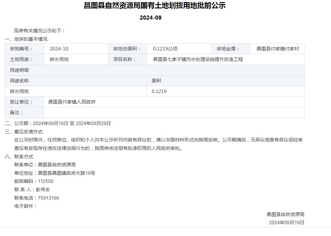
Task: Click the page title 昌图县自然资源局国有土地划拨用地批前公示
Action: pyautogui.click(x=155, y=6)
